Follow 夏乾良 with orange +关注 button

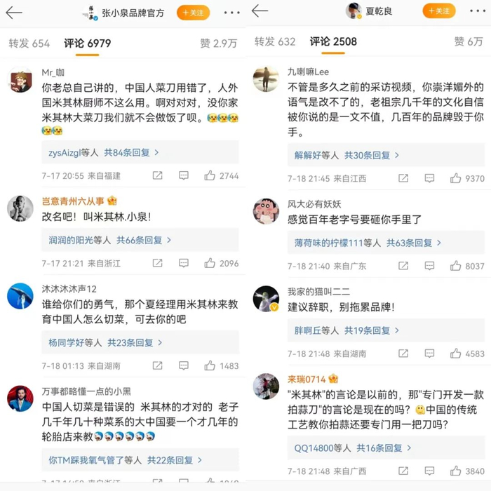coord(438,11)
